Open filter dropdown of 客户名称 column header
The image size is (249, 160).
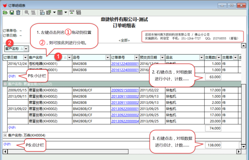pos(69,57)
